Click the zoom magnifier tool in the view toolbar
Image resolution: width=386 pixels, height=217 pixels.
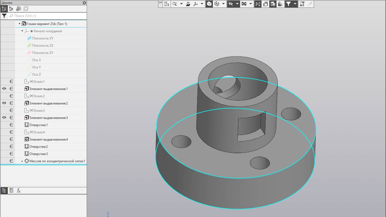(175, 4)
